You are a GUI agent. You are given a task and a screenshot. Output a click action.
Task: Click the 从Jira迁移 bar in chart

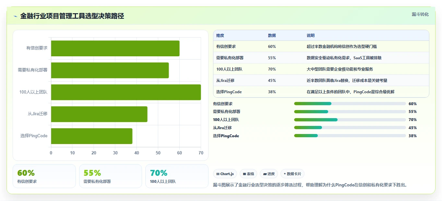[99, 114]
